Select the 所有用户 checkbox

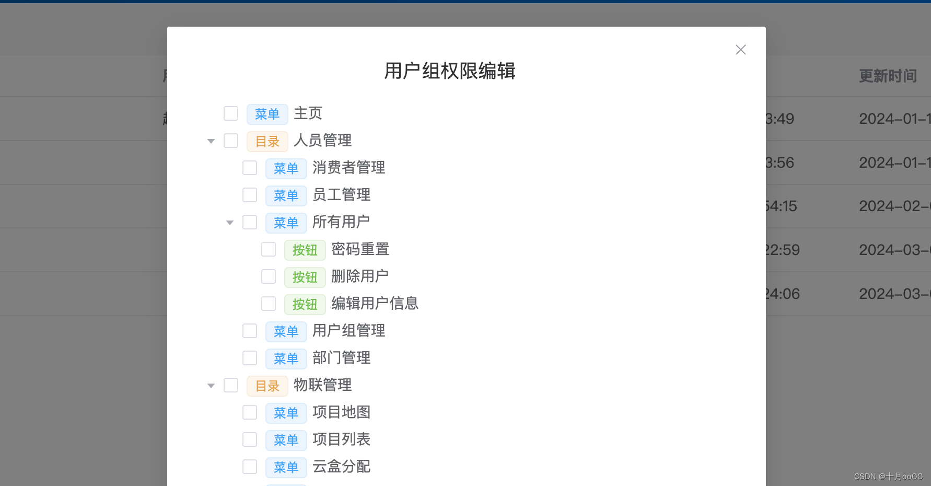coord(250,222)
